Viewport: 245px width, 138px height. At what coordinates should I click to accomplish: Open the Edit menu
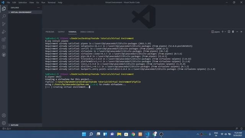(14, 3)
